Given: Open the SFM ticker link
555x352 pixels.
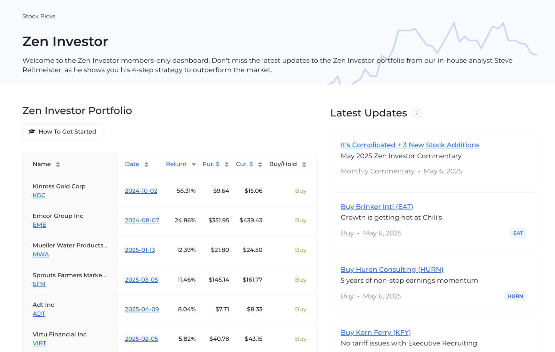Looking at the screenshot, I should [x=39, y=284].
